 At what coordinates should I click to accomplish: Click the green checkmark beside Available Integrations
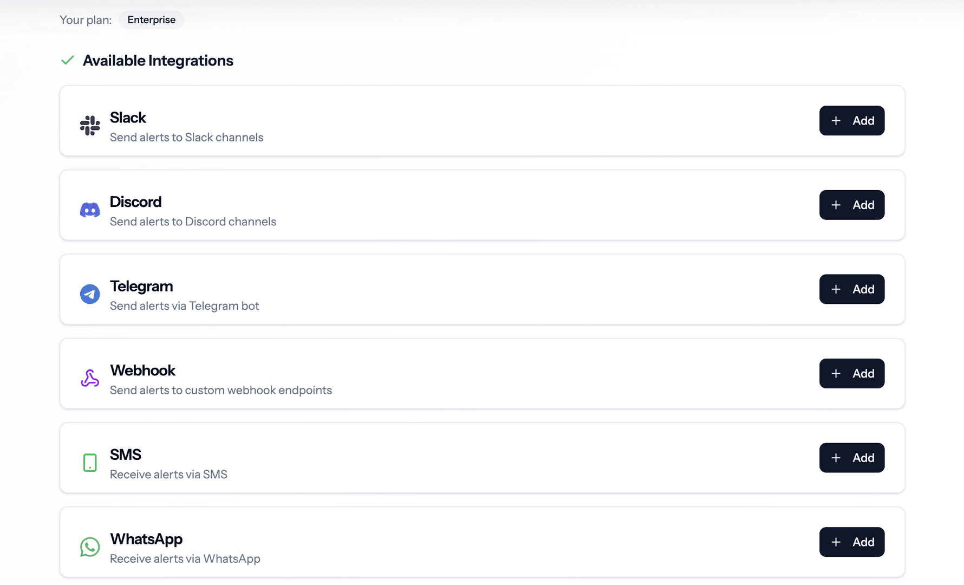(67, 60)
